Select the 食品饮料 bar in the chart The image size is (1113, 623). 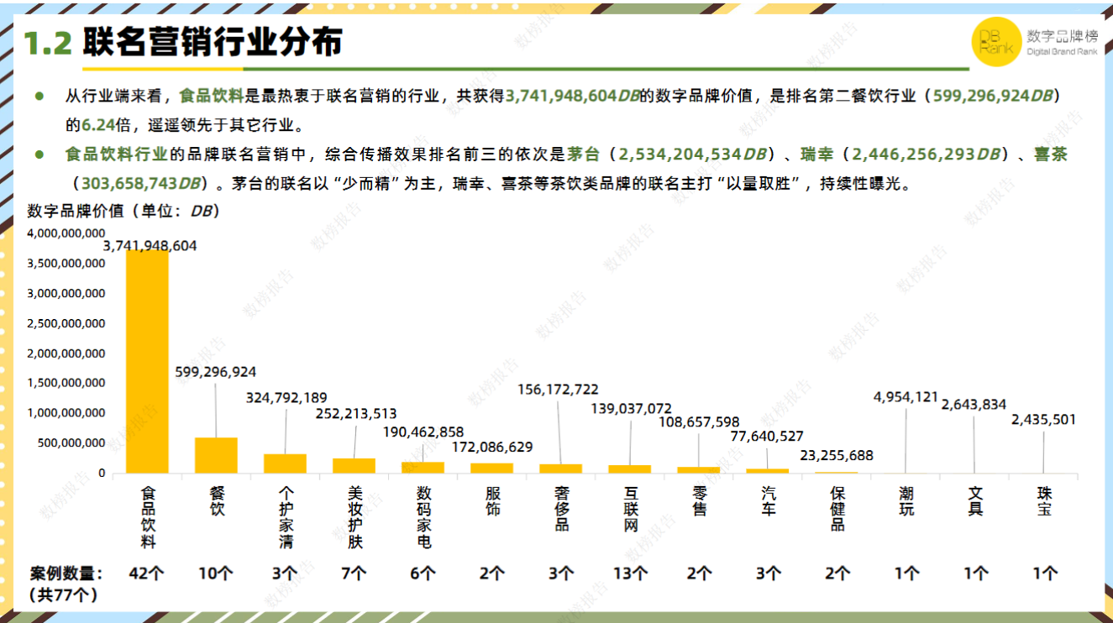coord(148,361)
